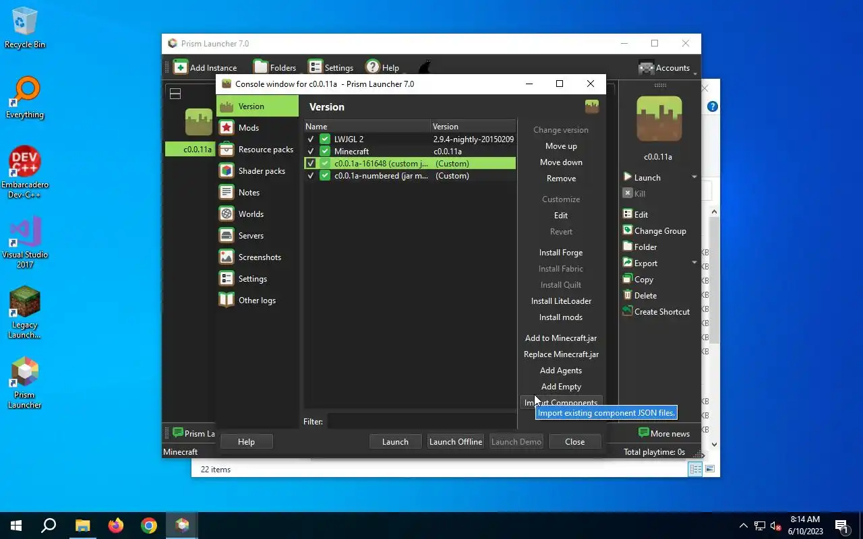Click the Move down button
863x539 pixels.
(561, 162)
